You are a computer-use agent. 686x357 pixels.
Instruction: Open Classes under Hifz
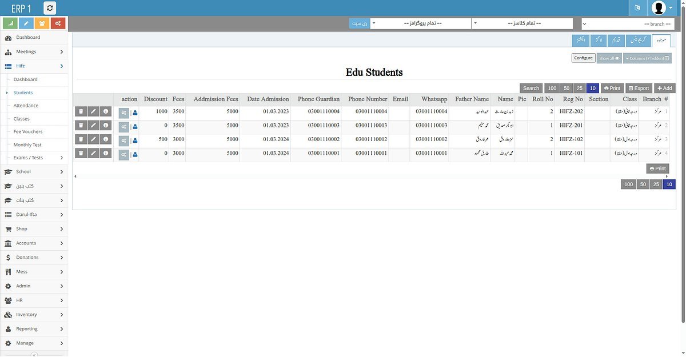point(37,119)
